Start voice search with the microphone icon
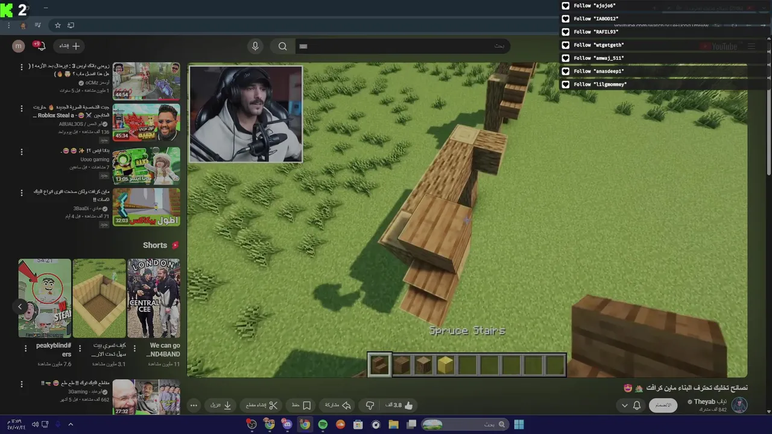The width and height of the screenshot is (772, 434). (255, 46)
